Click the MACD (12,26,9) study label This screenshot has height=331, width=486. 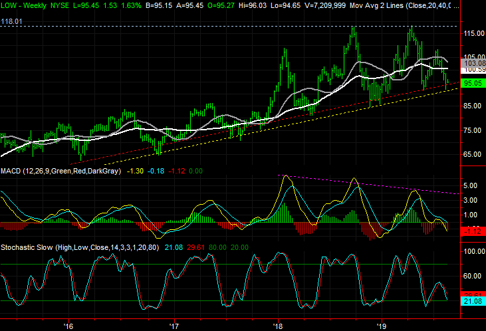coord(61,171)
